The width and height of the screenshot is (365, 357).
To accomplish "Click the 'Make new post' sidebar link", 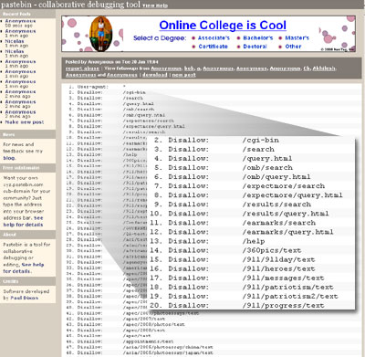I will tap(25, 122).
